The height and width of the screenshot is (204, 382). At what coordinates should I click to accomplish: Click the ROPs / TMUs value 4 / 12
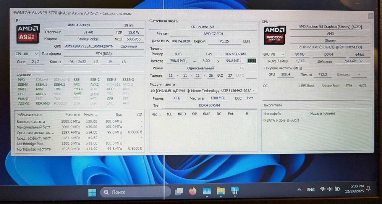pos(299,61)
